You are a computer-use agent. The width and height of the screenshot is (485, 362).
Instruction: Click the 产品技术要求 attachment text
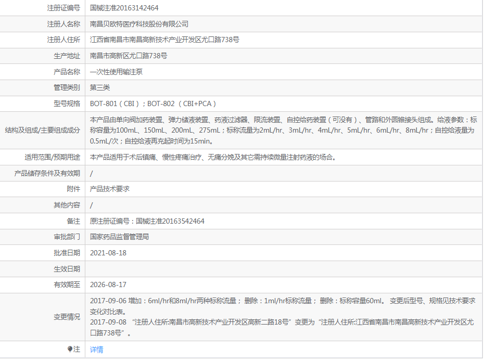coord(109,189)
